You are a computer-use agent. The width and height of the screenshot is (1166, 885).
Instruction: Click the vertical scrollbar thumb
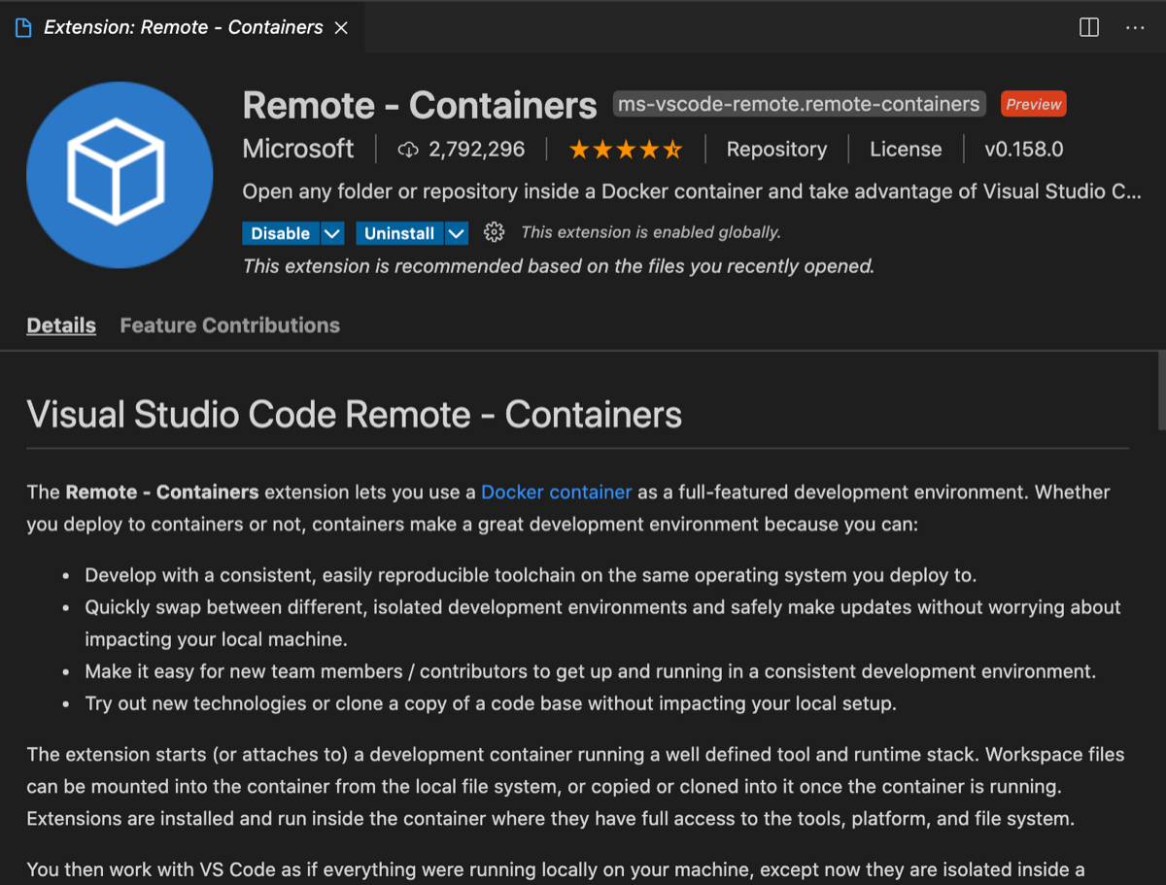[1160, 391]
